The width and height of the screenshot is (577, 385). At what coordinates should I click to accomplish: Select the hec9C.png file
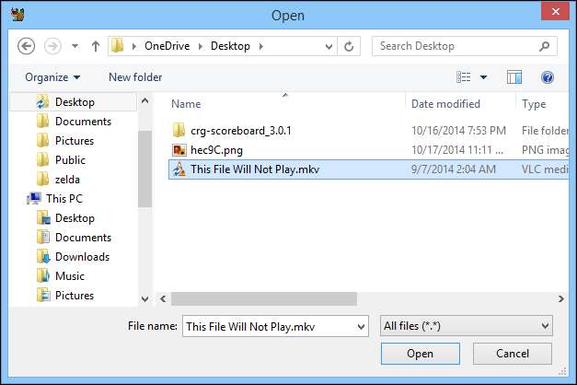tap(217, 150)
